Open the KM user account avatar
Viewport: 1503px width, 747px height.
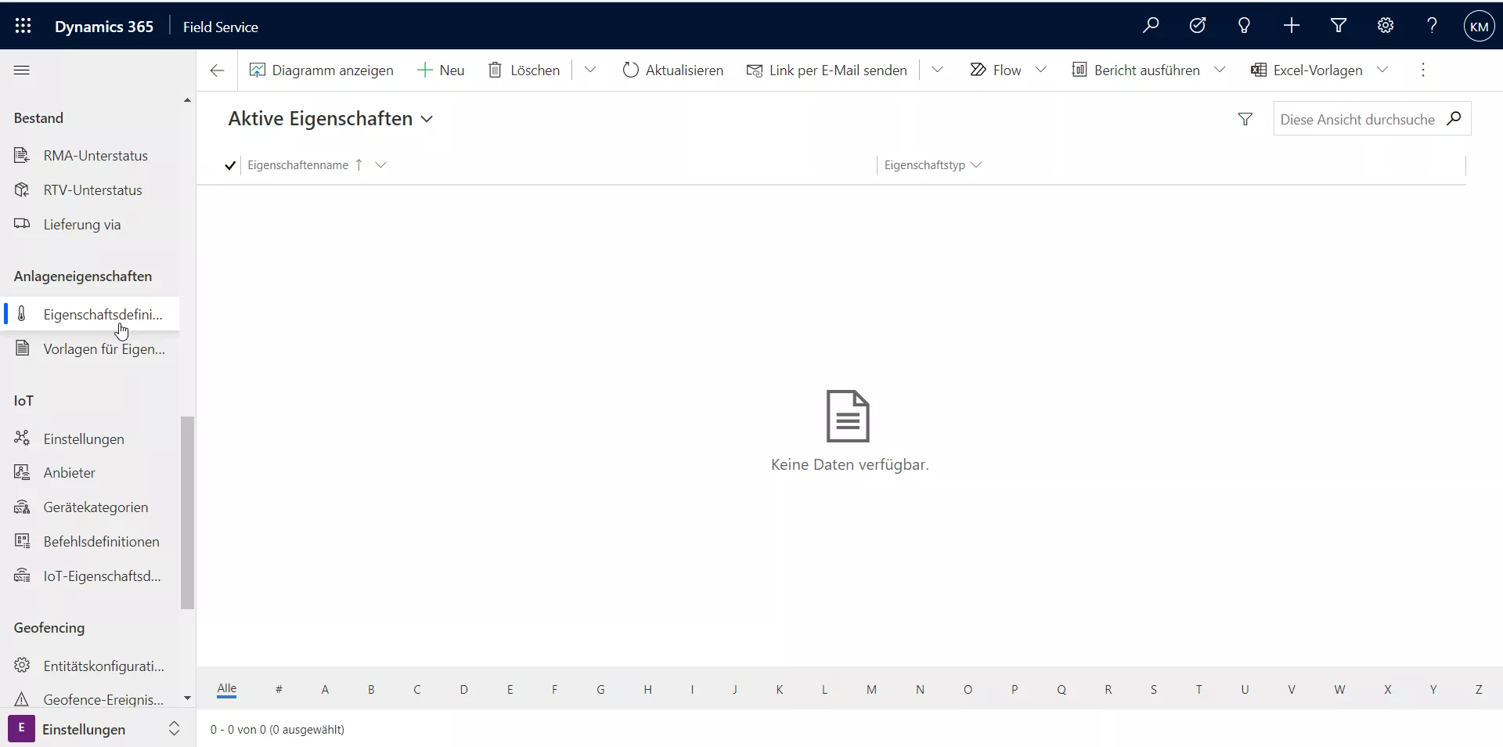tap(1478, 27)
